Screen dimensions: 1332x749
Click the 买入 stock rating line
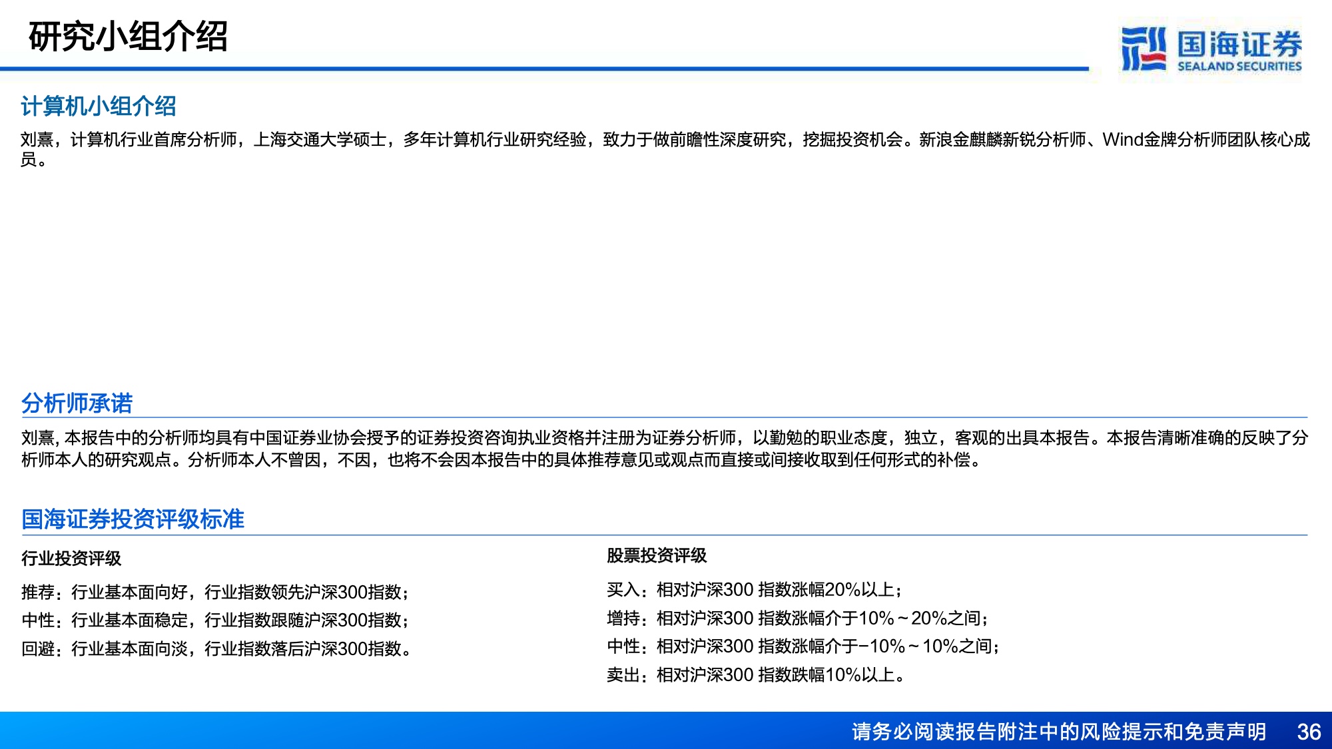755,589
